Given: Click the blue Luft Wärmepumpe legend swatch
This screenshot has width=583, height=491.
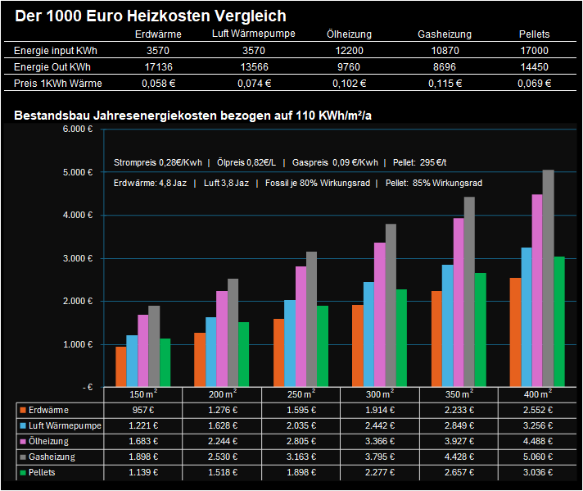Looking at the screenshot, I should pyautogui.click(x=22, y=426).
